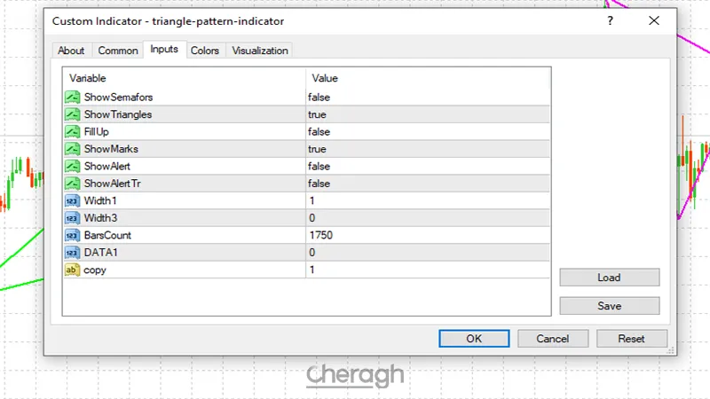Select the ShowAlert false value cell
Viewport: 710px width, 399px height.
426,166
